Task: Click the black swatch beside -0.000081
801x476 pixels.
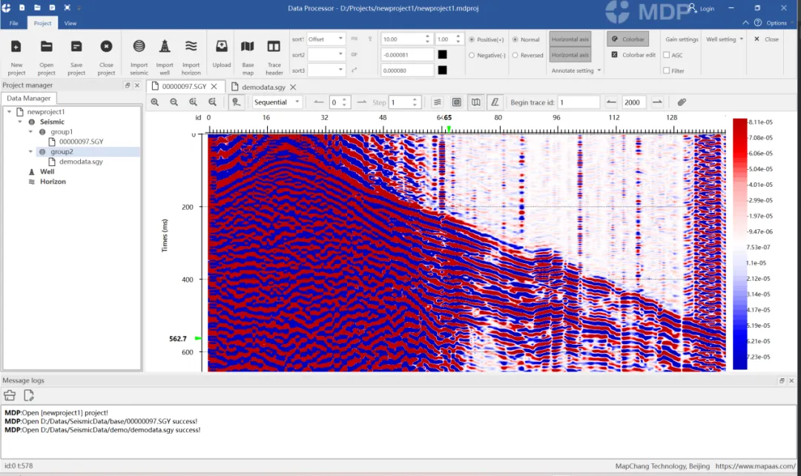Action: pyautogui.click(x=442, y=55)
